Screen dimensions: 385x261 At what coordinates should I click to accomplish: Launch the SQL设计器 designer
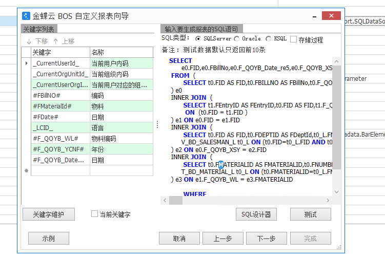click(x=256, y=214)
